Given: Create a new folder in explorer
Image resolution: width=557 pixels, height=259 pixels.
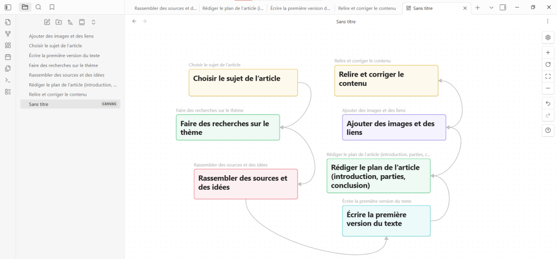Looking at the screenshot, I should (x=58, y=22).
